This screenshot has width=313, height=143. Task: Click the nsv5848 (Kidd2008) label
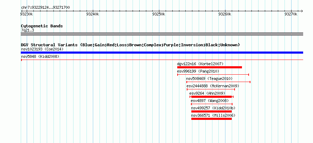(x=40, y=56)
